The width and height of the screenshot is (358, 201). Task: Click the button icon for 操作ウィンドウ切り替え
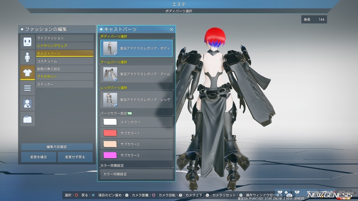289,195
